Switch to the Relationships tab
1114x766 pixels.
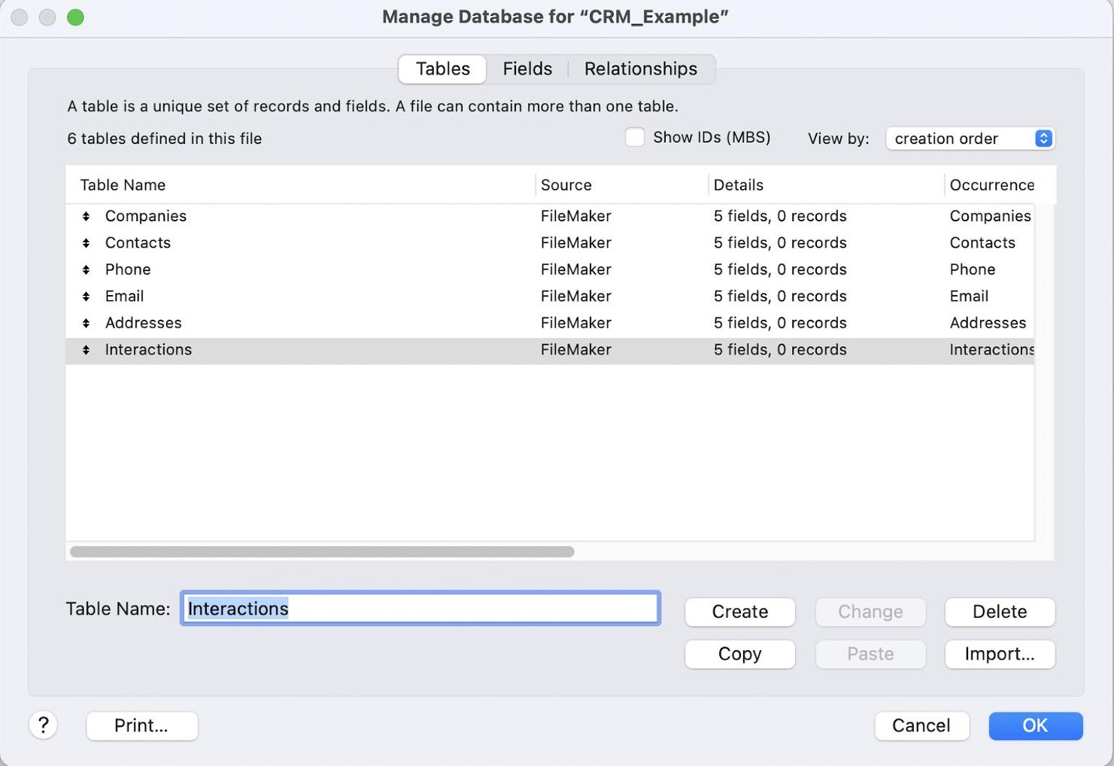tap(640, 68)
